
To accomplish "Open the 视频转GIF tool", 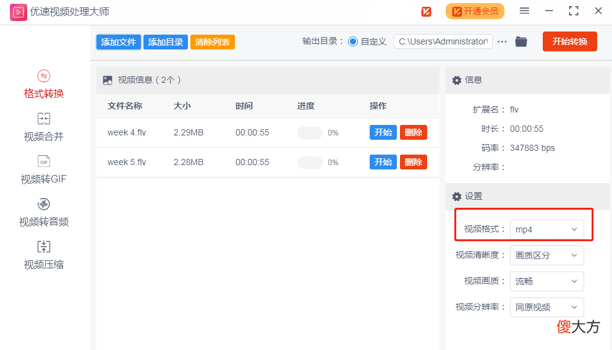I will click(44, 170).
